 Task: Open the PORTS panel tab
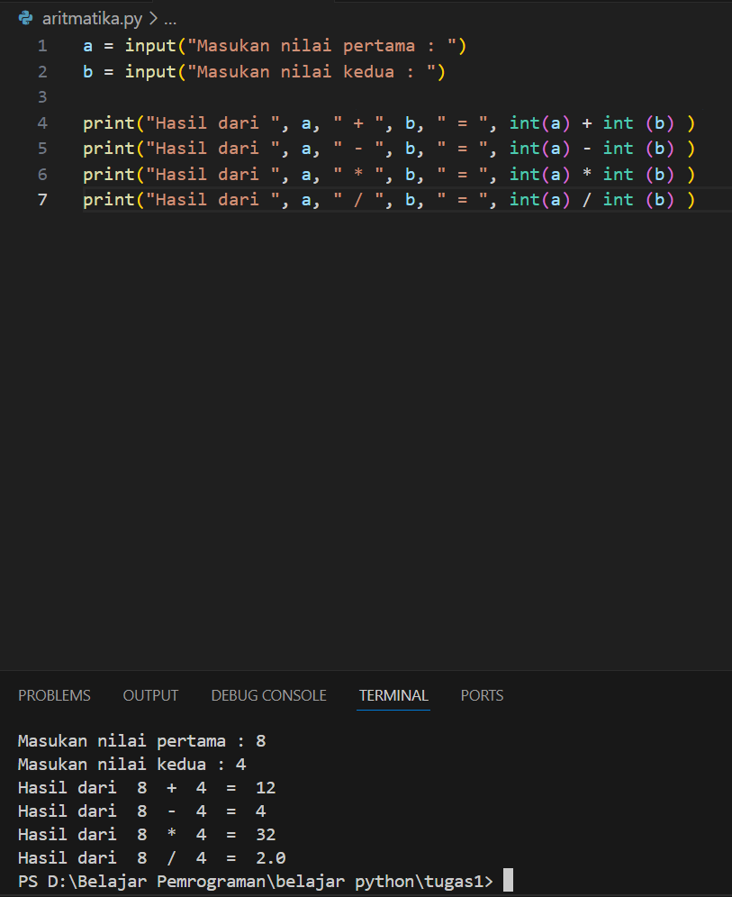pyautogui.click(x=482, y=695)
